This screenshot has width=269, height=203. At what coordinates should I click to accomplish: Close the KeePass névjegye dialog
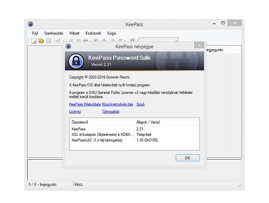[199, 45]
